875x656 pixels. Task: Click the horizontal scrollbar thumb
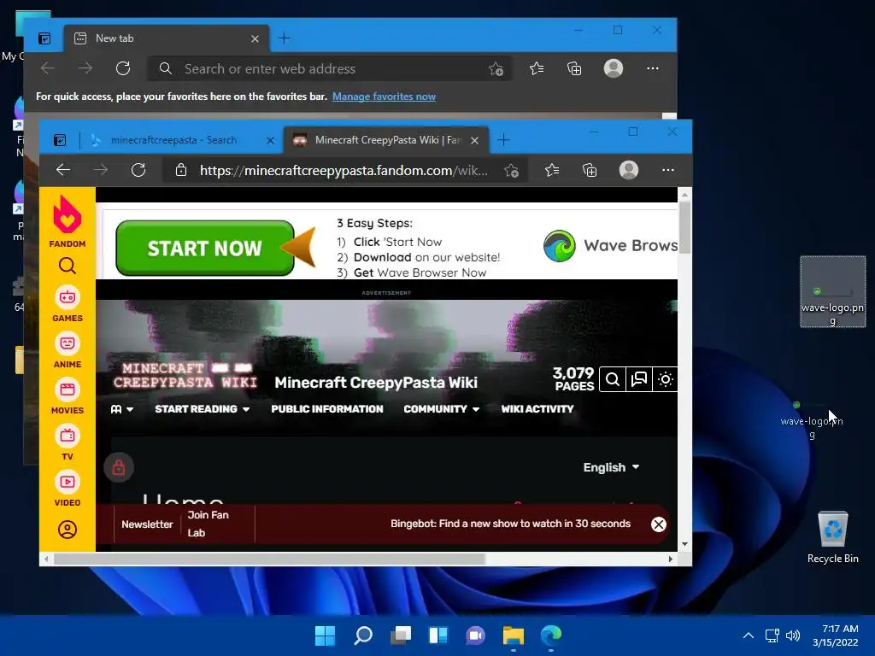tap(269, 559)
